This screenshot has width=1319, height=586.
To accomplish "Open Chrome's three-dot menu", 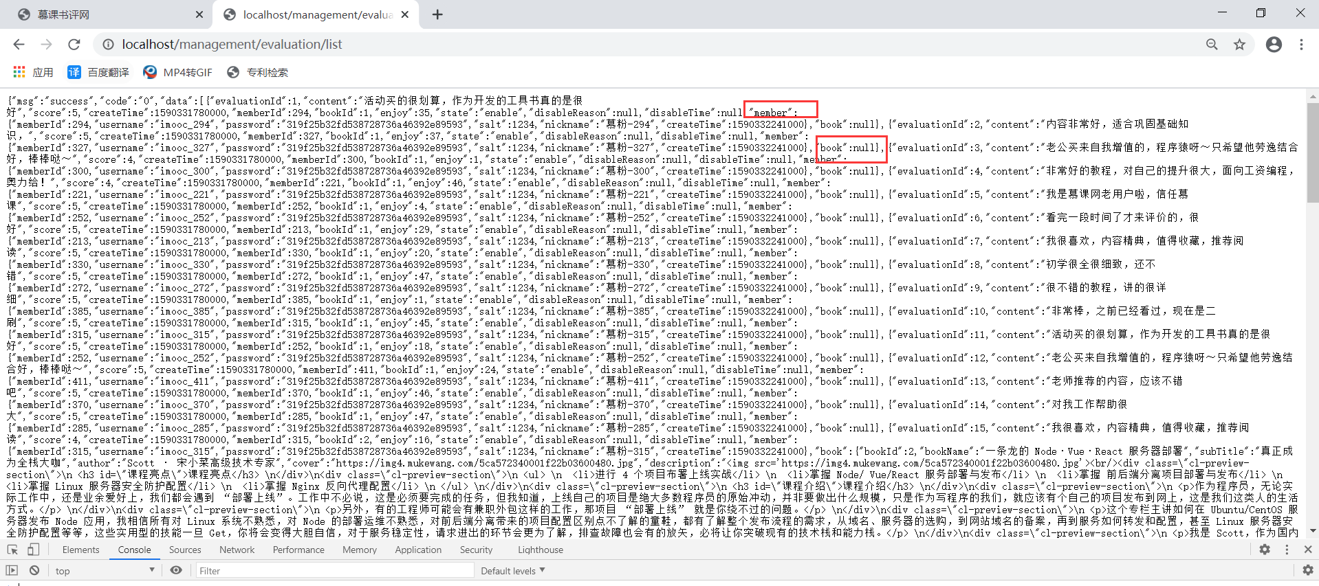I will [x=1301, y=44].
